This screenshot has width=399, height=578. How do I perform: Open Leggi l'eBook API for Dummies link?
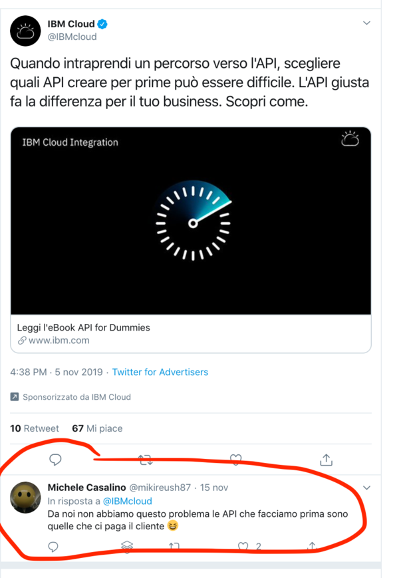point(83,327)
